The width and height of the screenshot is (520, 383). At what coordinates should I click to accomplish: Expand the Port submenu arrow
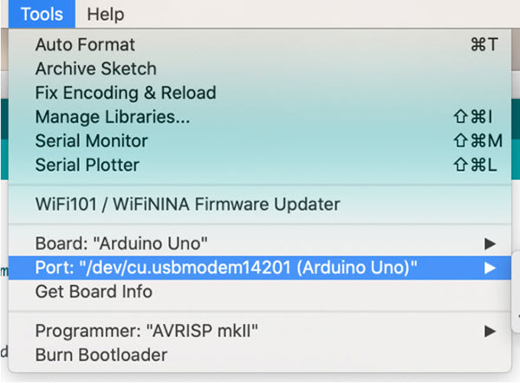pos(490,268)
